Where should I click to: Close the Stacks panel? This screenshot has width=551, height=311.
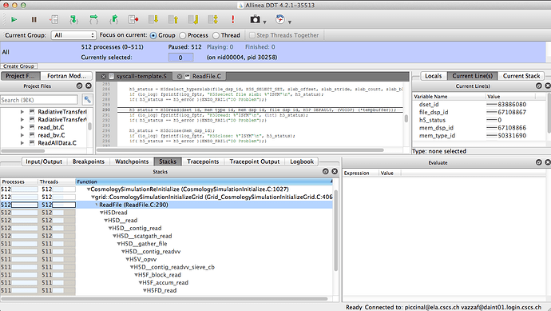335,171
